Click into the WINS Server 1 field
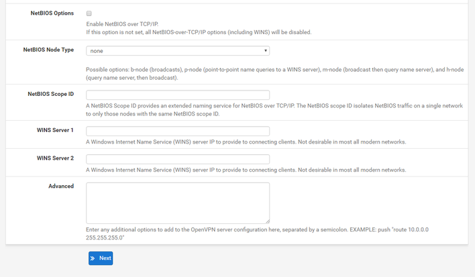The height and width of the screenshot is (277, 475). click(178, 131)
